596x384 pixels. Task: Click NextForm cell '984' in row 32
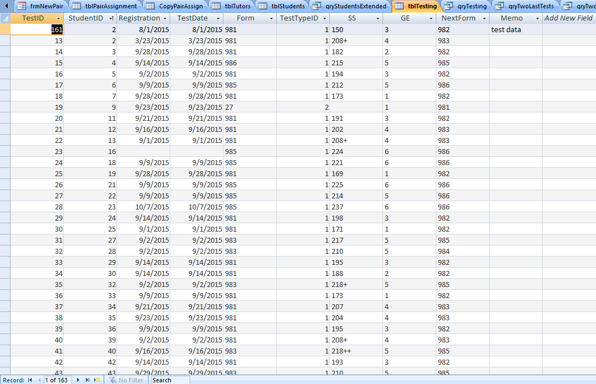click(x=462, y=251)
